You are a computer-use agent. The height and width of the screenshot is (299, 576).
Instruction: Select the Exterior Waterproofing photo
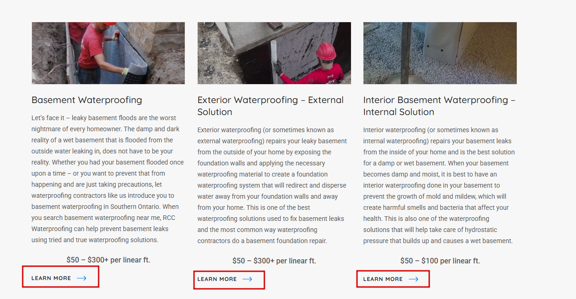(274, 53)
